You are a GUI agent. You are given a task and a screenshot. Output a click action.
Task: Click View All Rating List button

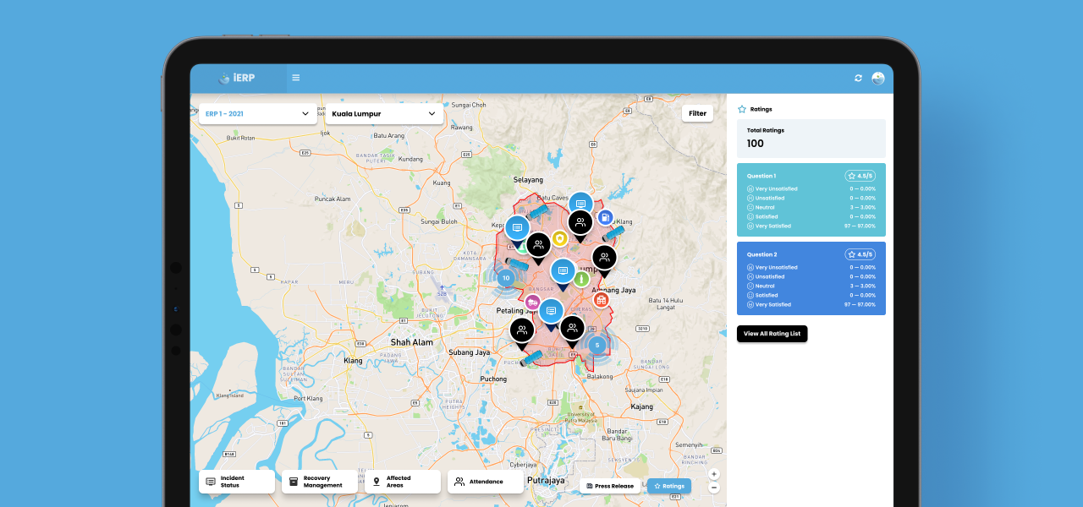point(772,334)
